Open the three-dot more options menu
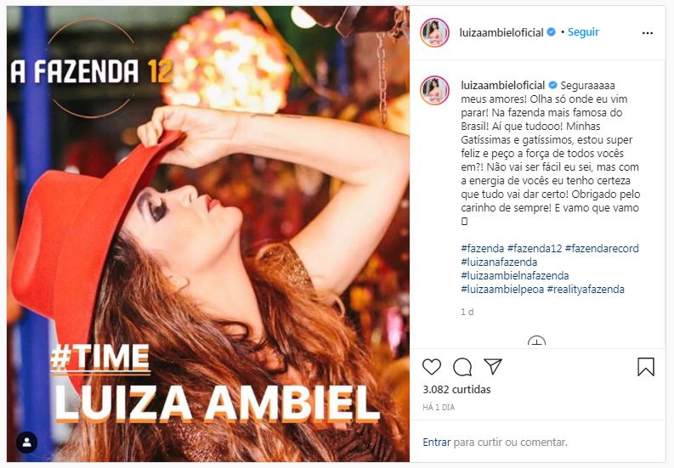 648,33
